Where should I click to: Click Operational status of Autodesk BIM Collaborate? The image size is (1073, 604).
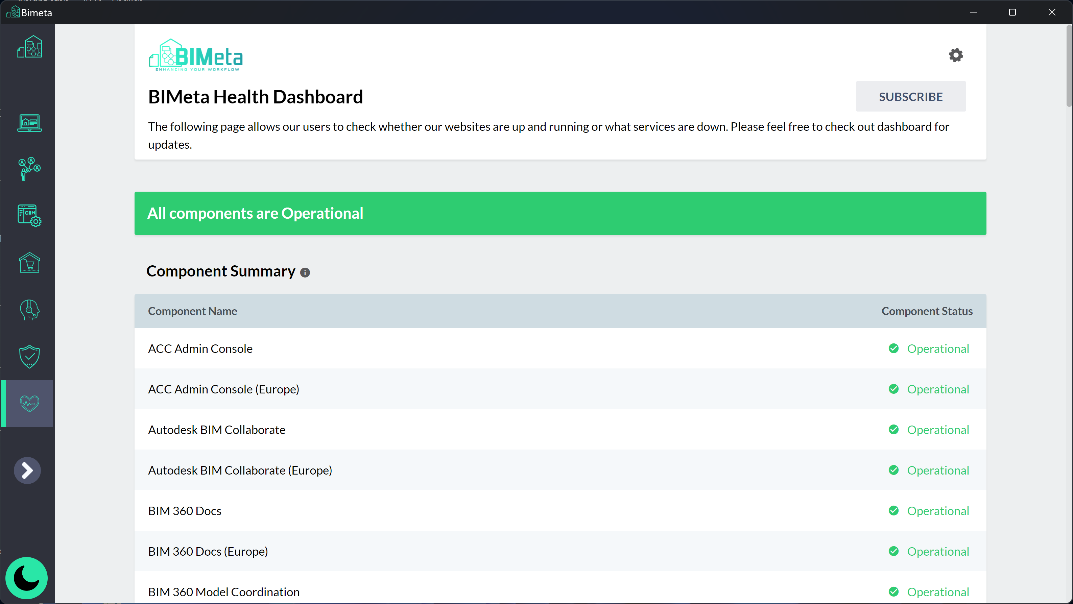pos(938,430)
